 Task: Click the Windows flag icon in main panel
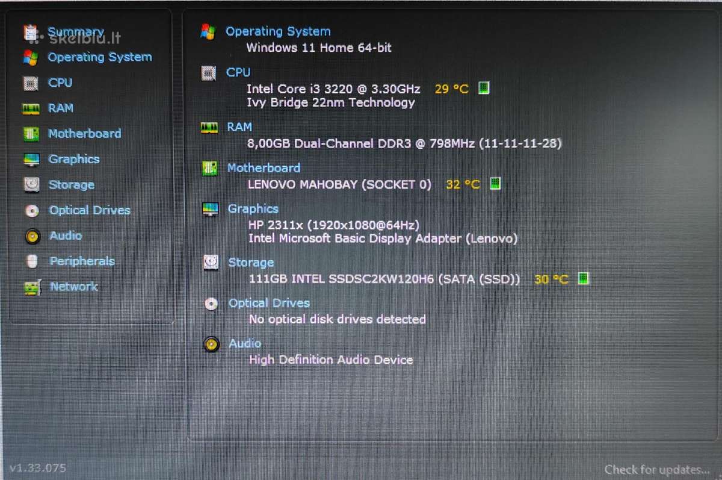click(x=208, y=32)
